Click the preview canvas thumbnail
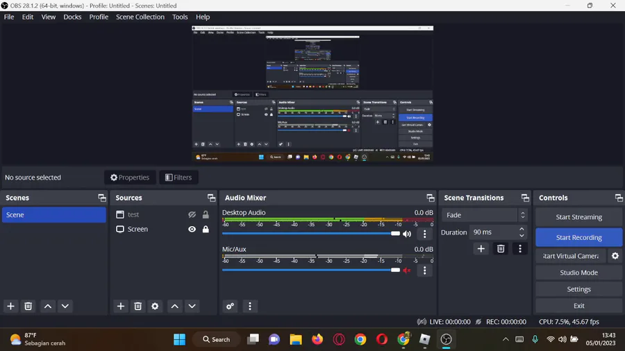Viewport: 625px width, 351px height. (x=312, y=94)
